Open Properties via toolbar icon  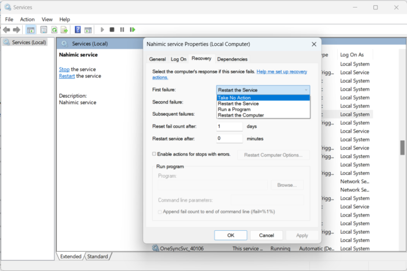[44, 30]
